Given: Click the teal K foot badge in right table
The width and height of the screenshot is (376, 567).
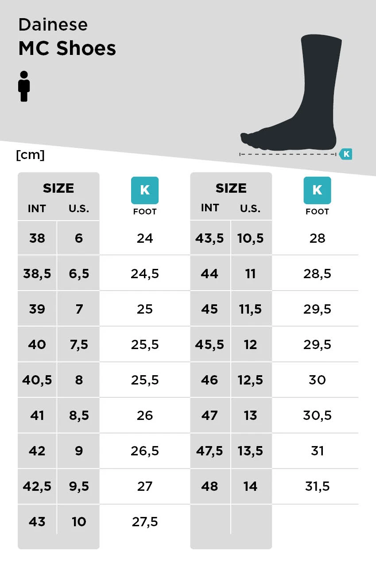Looking at the screenshot, I should (317, 190).
